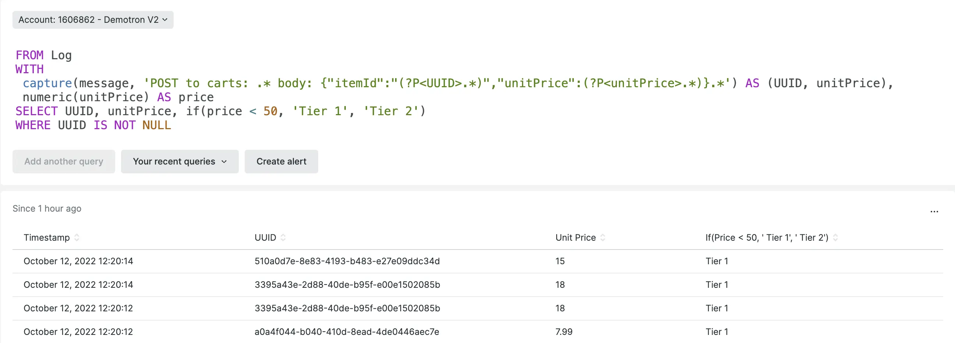Viewport: 955px width, 343px height.
Task: Open the Account: 1606862 - Demotron V2 selector
Action: click(93, 20)
